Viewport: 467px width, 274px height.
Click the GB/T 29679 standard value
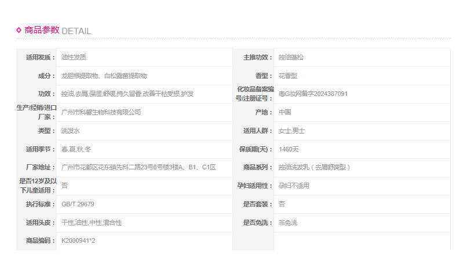click(78, 204)
